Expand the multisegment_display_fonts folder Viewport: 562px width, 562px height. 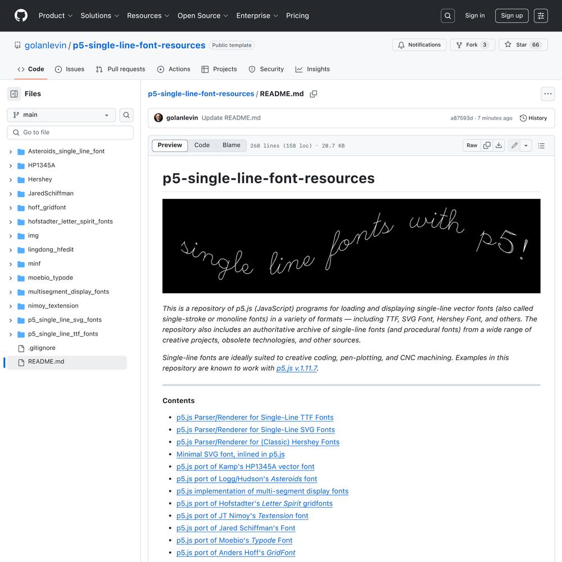pos(11,292)
